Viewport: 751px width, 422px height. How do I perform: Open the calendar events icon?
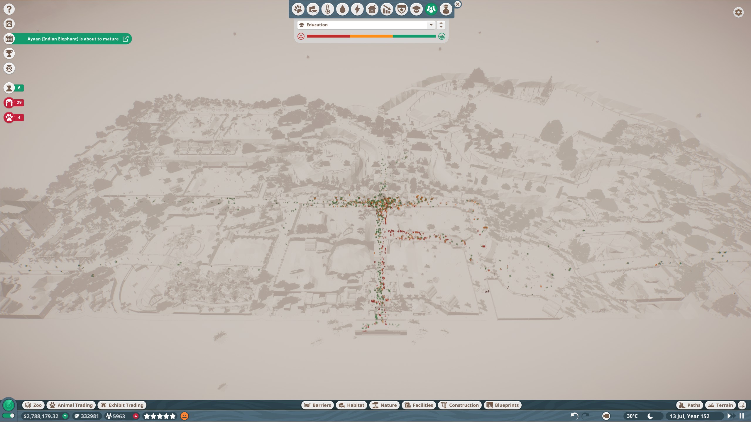click(9, 39)
